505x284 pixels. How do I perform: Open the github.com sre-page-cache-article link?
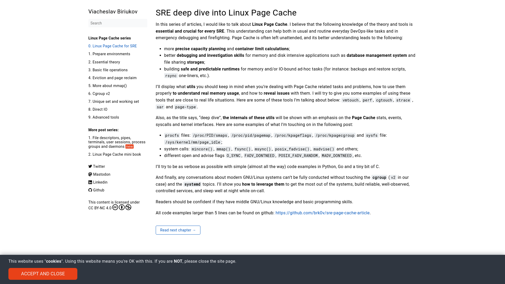tap(322, 212)
